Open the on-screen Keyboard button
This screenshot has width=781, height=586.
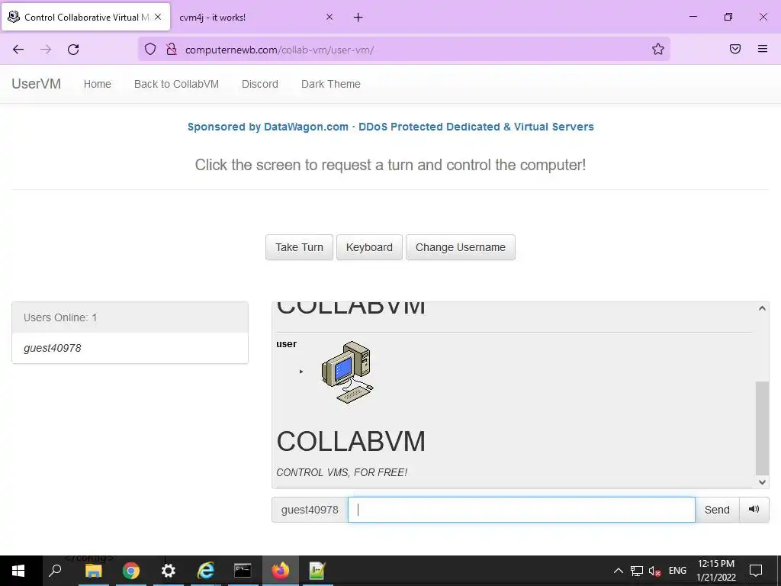(369, 247)
